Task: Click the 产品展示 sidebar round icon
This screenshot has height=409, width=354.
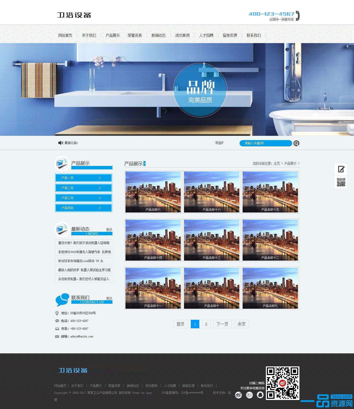Action: pos(62,163)
